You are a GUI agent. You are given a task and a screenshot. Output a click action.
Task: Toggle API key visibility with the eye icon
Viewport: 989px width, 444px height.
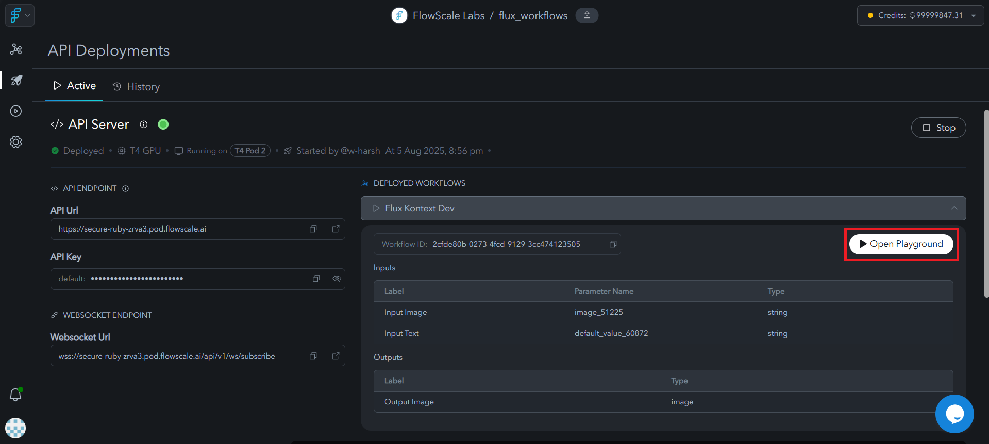[337, 279]
